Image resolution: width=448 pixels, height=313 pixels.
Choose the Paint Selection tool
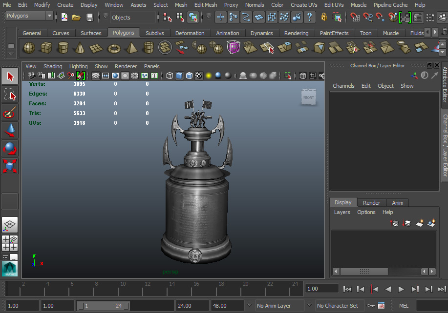10,112
